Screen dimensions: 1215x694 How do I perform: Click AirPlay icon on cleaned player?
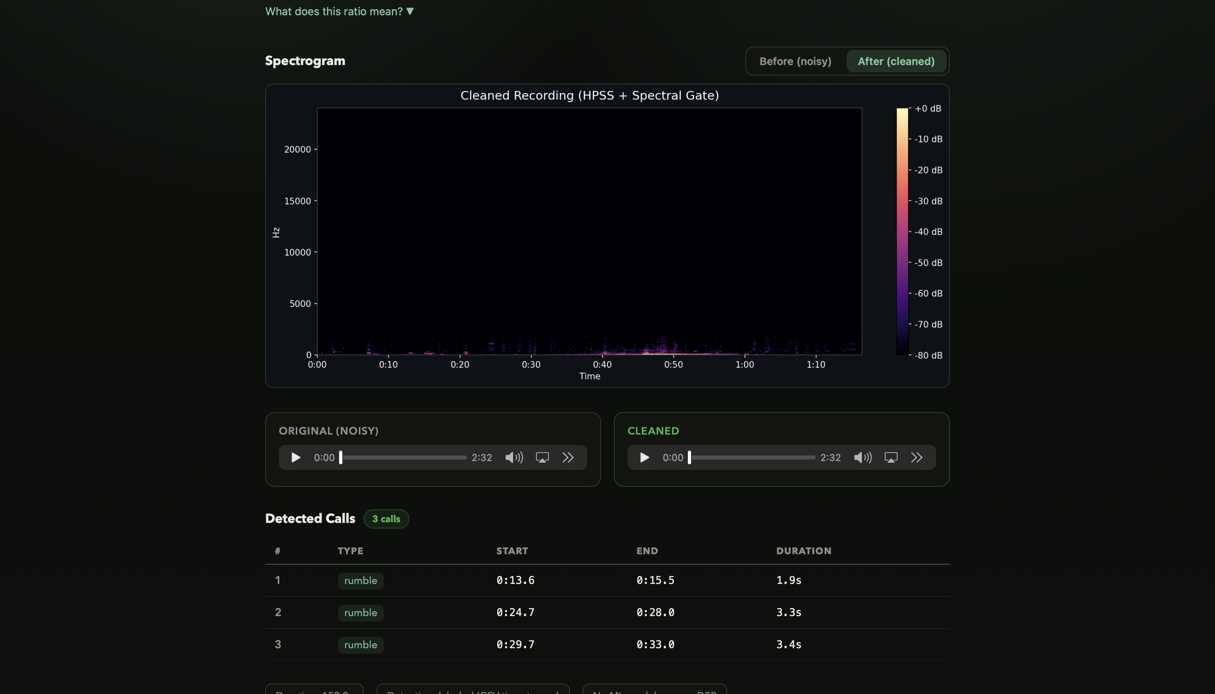click(891, 457)
